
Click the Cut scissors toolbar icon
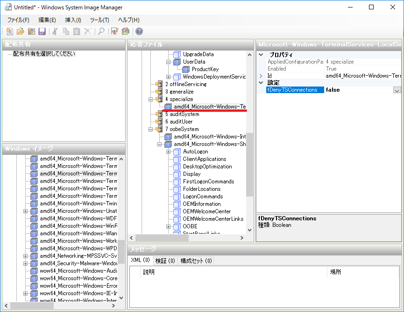click(55, 31)
